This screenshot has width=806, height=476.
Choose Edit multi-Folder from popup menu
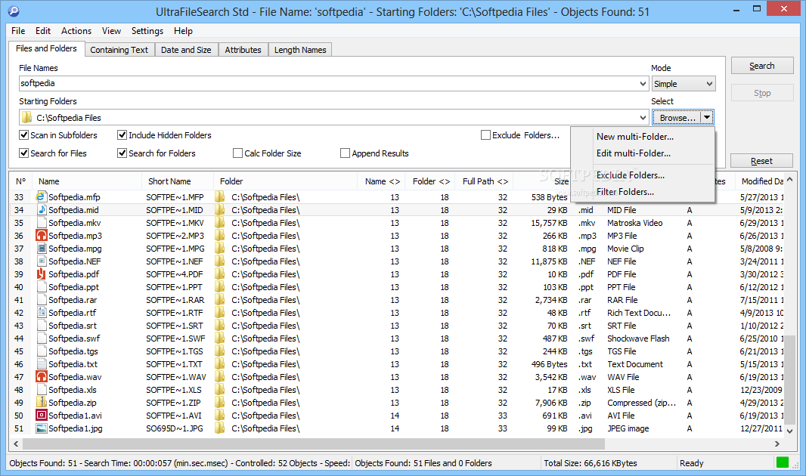point(634,153)
